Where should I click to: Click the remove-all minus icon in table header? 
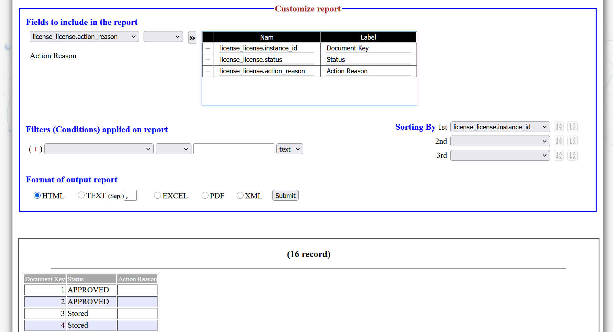tap(208, 37)
